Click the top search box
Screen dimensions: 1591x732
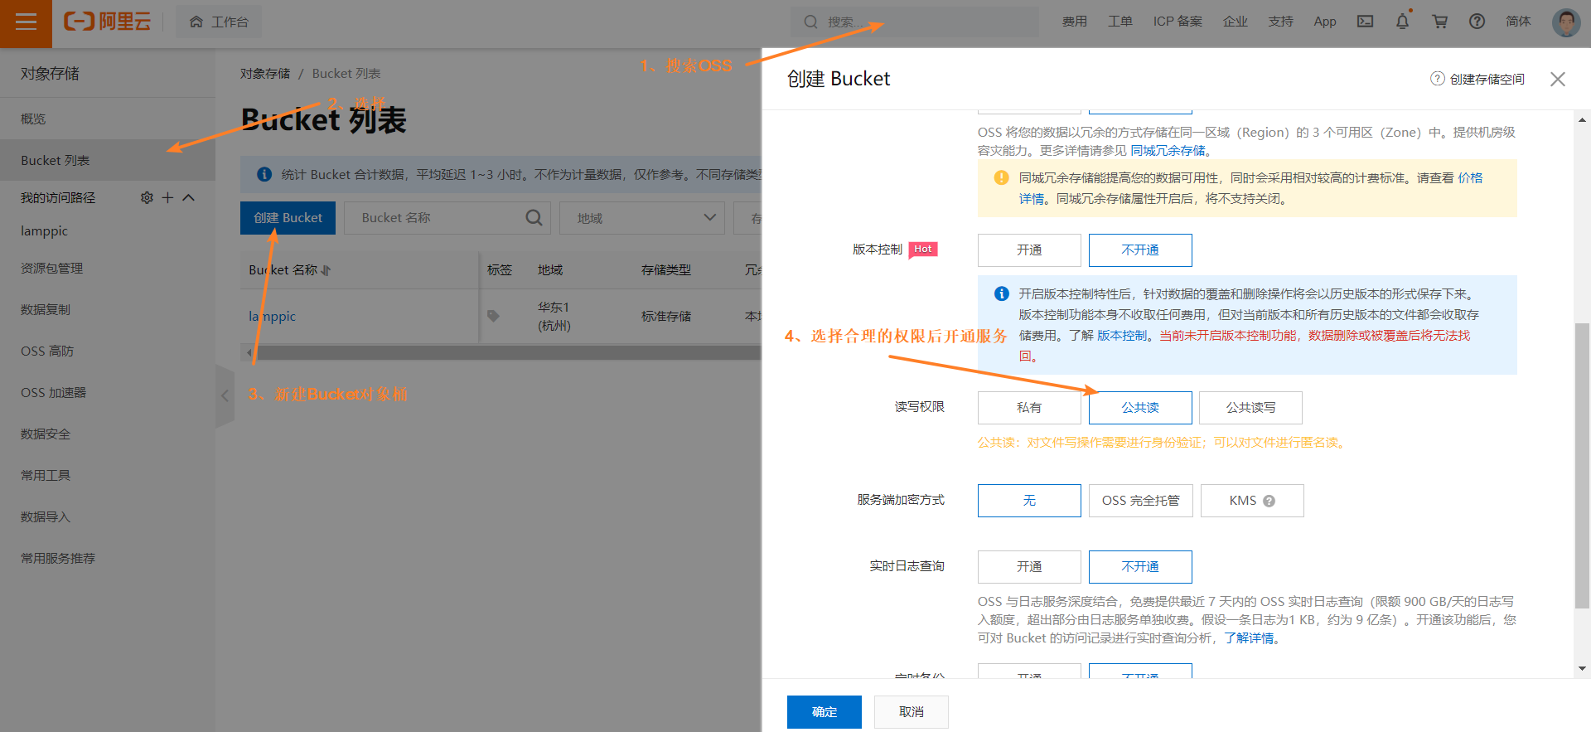(915, 22)
